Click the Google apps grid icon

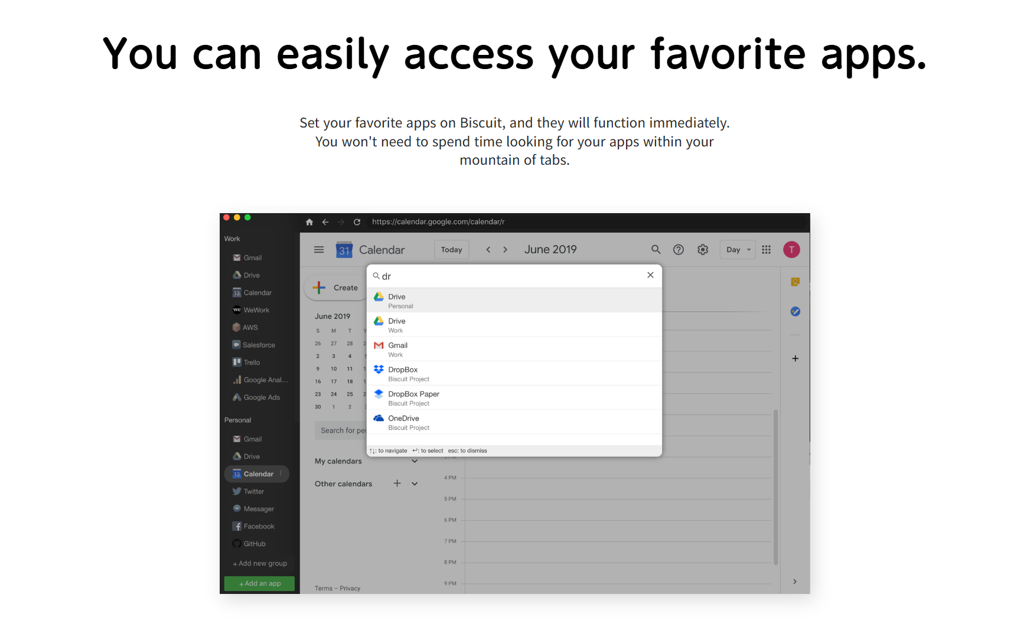pos(766,250)
